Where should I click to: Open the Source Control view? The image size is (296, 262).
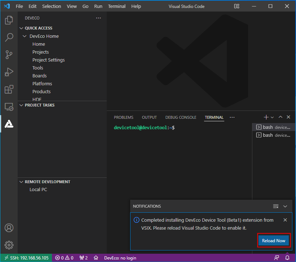9,55
